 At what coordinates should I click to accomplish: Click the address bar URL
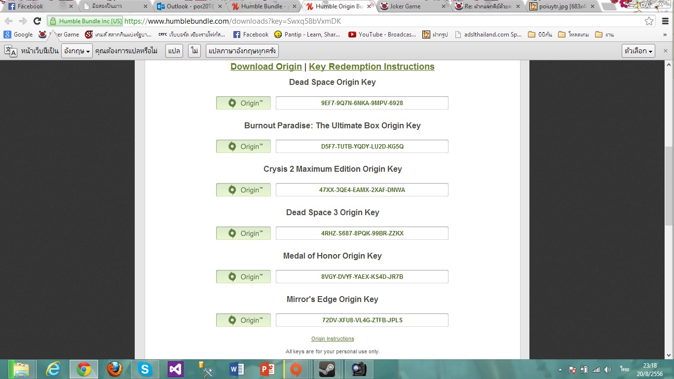[232, 21]
